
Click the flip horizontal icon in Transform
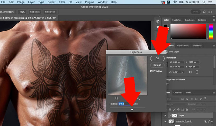[191, 72]
